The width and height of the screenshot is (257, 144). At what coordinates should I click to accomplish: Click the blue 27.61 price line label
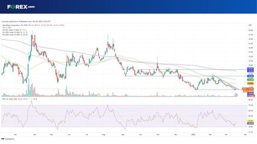tap(251, 69)
